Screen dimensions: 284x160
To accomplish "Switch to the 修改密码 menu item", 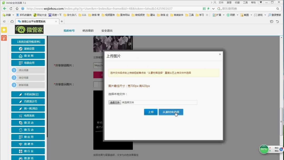I will click(88, 31).
